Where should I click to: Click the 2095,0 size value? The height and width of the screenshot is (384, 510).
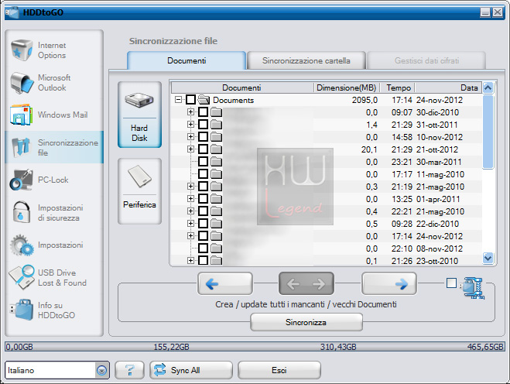pyautogui.click(x=365, y=100)
